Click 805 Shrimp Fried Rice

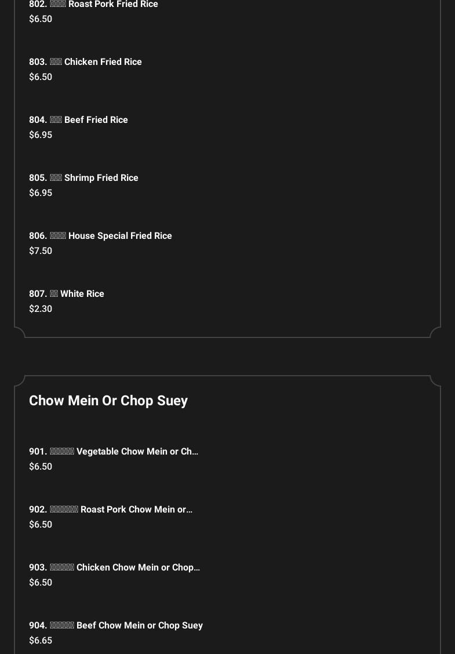(83, 178)
